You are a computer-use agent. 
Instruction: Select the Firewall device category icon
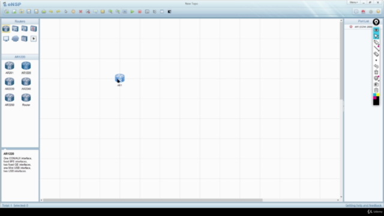click(34, 29)
